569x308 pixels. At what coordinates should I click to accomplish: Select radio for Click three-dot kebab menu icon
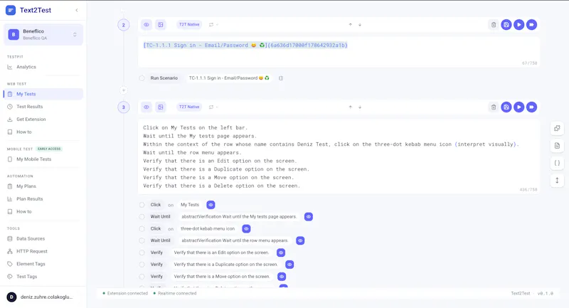click(142, 229)
